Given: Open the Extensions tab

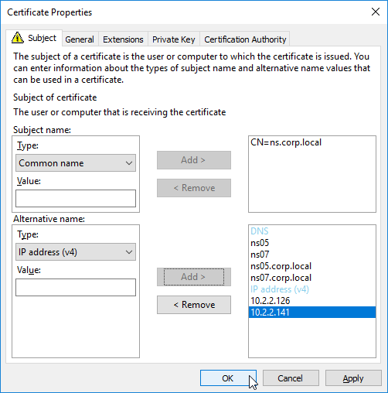Looking at the screenshot, I should pos(123,39).
